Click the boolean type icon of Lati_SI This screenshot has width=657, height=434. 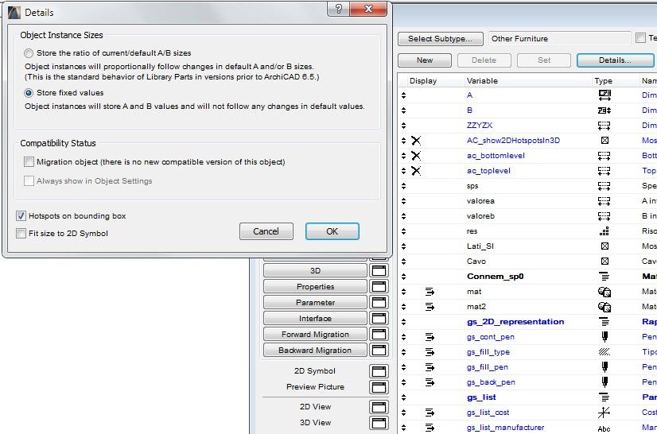[605, 246]
